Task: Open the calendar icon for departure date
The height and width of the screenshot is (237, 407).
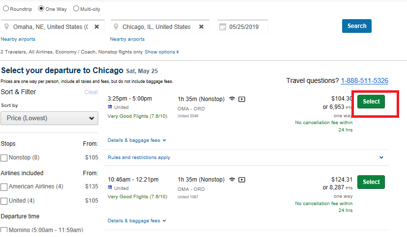Action: click(223, 27)
